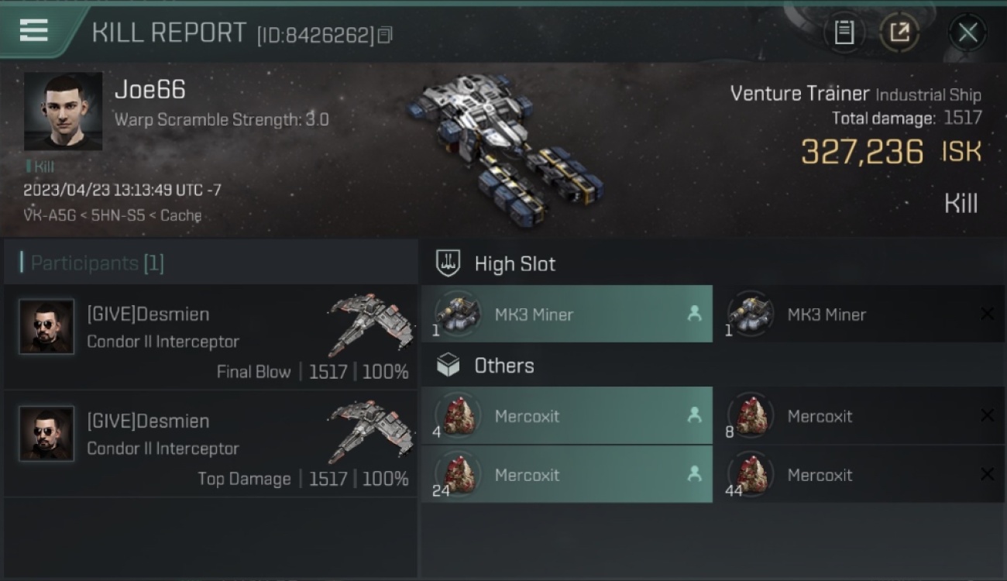Open Desmien's portrait in Top Damage entry

[46, 434]
